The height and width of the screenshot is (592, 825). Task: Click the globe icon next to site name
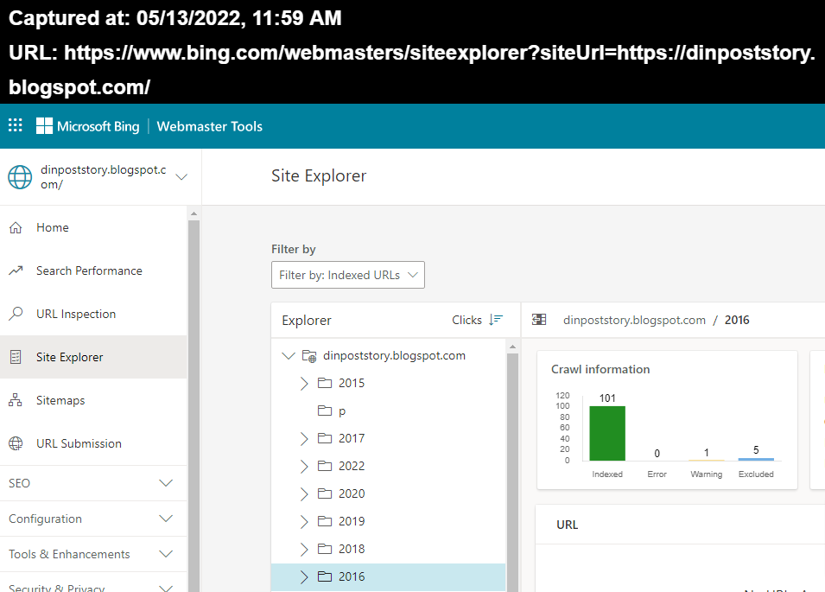pos(20,177)
